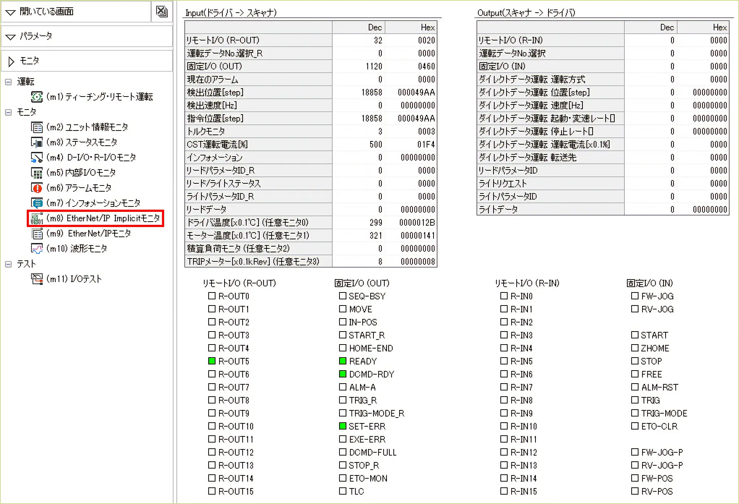The height and width of the screenshot is (504, 739).
Task: Toggle the ETO-CLR checkbox
Action: (x=635, y=426)
